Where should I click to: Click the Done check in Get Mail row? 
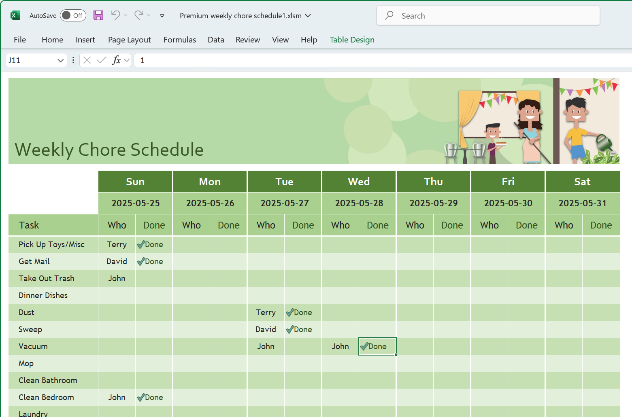(x=154, y=261)
